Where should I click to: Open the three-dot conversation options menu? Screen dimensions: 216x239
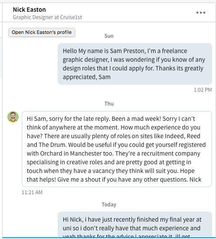click(201, 13)
